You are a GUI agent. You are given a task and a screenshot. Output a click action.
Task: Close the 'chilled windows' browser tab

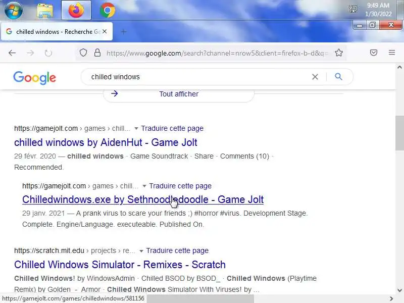pyautogui.click(x=105, y=31)
